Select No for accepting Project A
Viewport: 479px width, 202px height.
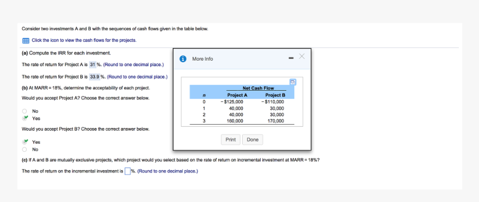point(25,111)
